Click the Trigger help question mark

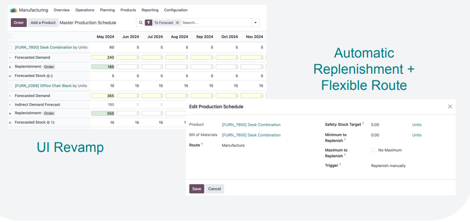pos(340,164)
